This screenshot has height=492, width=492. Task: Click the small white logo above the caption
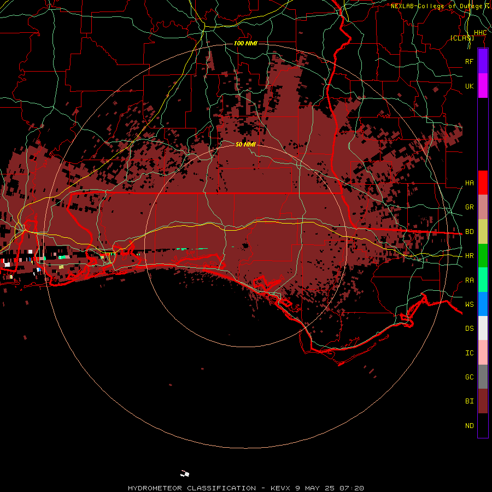[x=185, y=473]
